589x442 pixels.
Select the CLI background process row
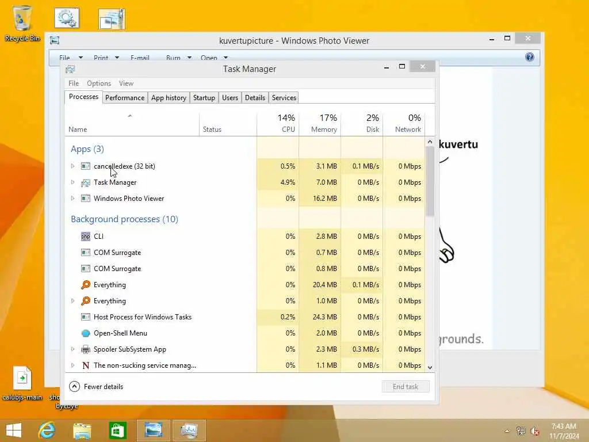(245, 237)
